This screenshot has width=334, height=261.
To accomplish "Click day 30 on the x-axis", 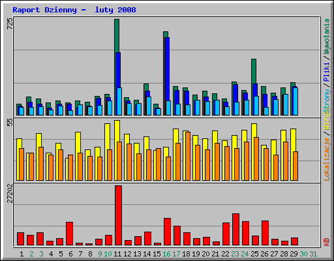I will 303,254.
